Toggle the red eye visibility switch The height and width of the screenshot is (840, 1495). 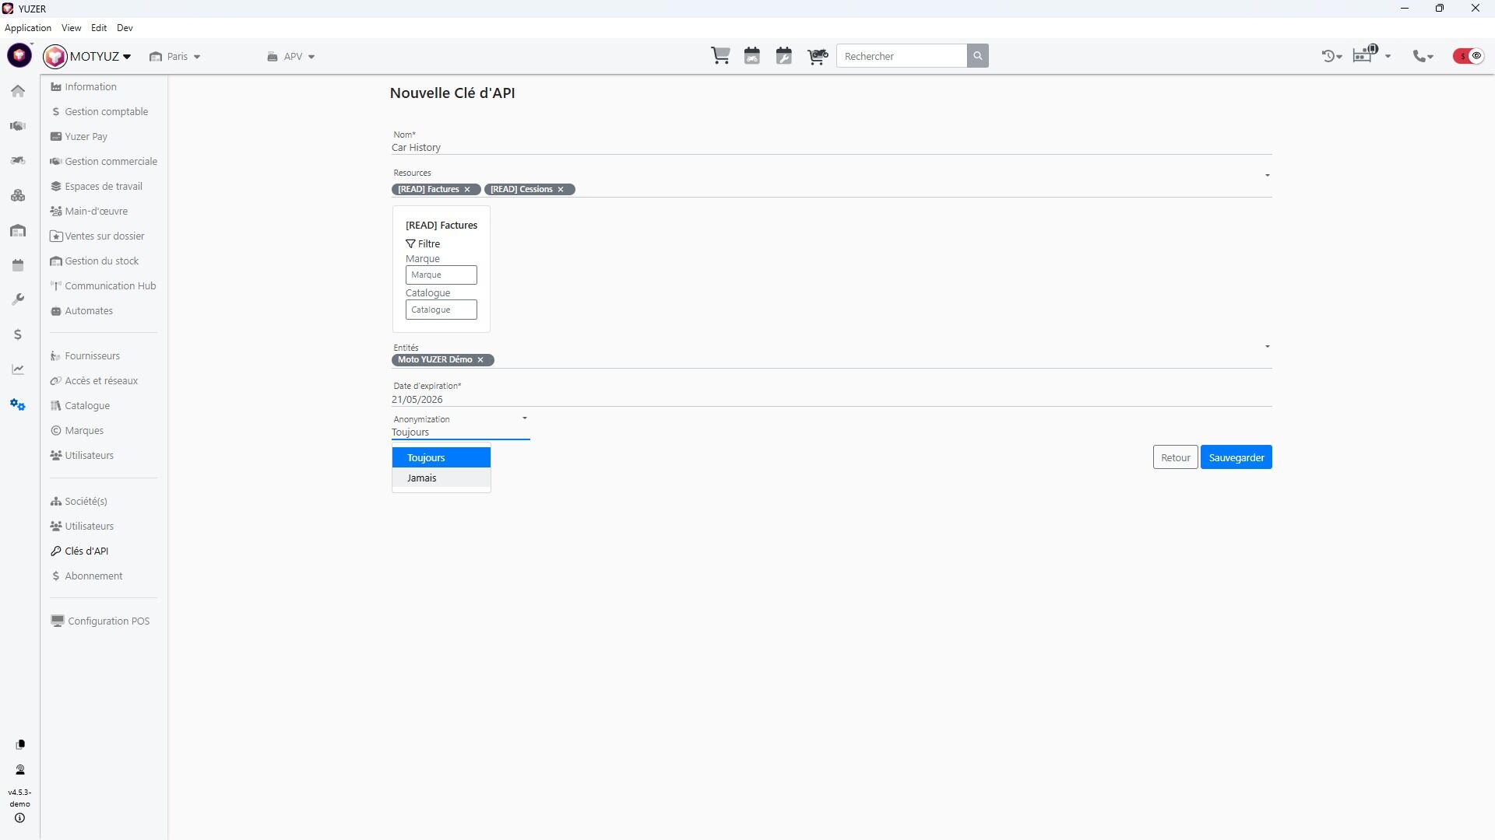(1469, 56)
